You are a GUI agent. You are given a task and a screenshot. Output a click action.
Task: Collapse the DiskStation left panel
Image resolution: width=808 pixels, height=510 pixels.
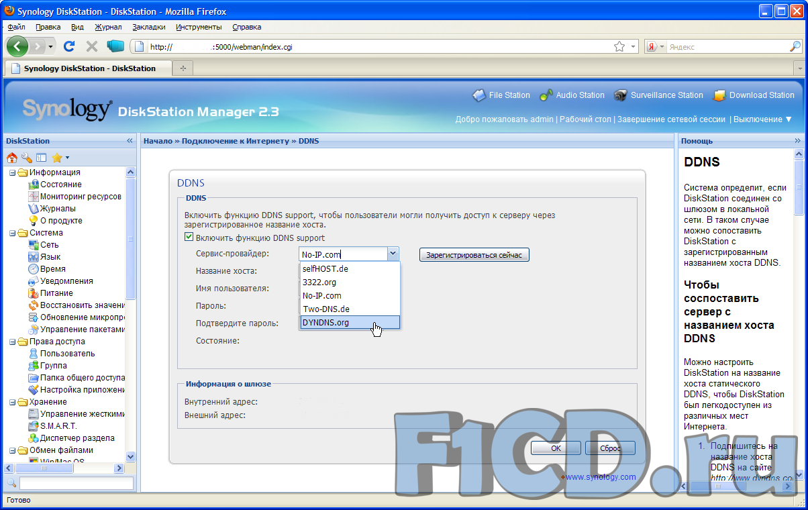(130, 141)
